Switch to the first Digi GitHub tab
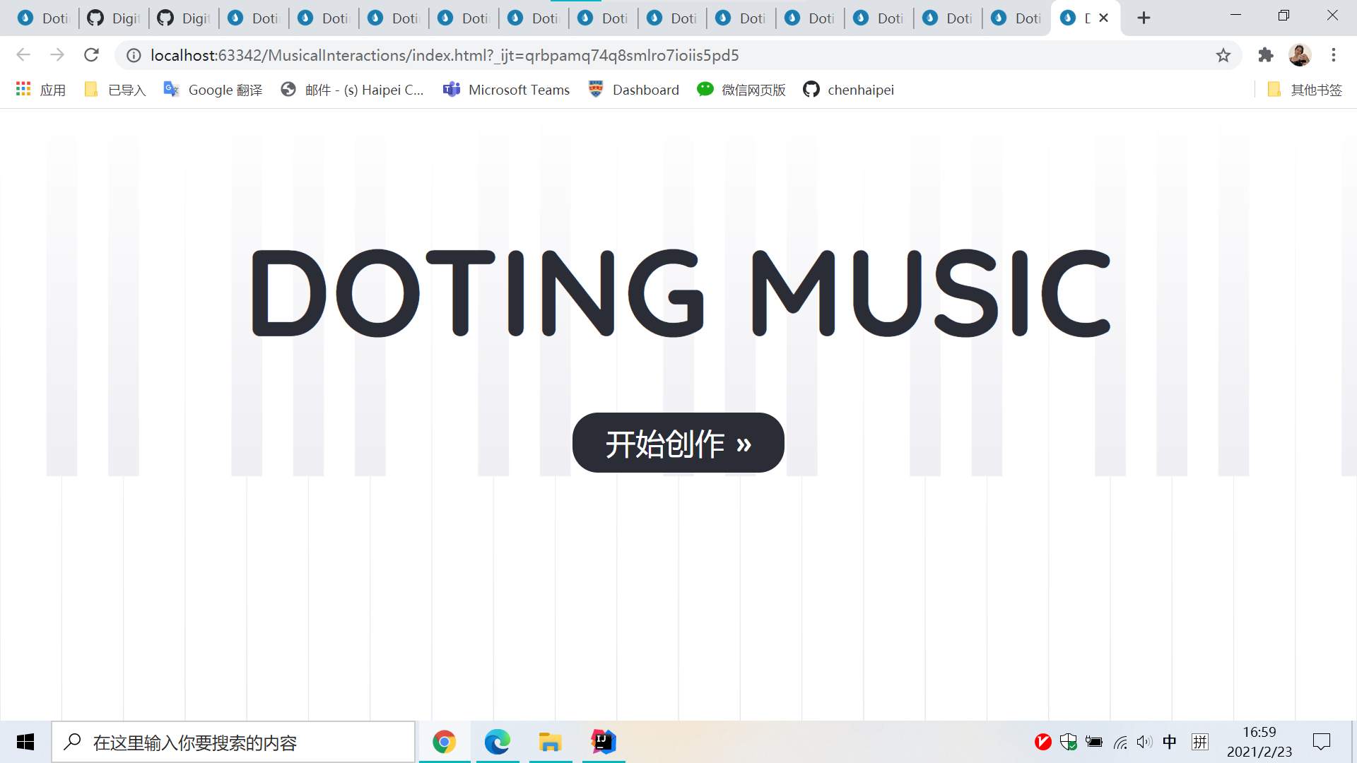The image size is (1357, 763). (x=113, y=18)
